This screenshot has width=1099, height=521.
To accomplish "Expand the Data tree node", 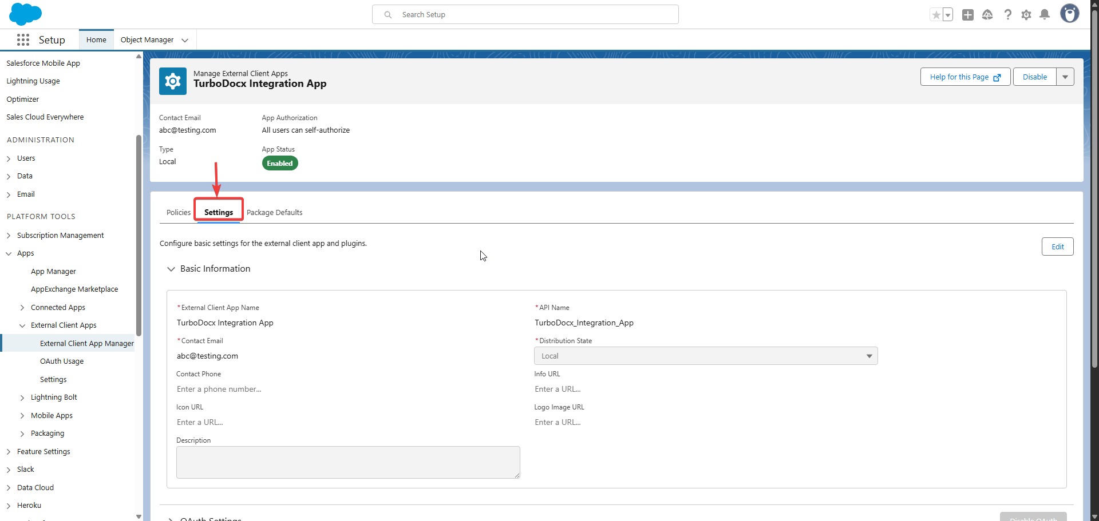I will pos(9,176).
